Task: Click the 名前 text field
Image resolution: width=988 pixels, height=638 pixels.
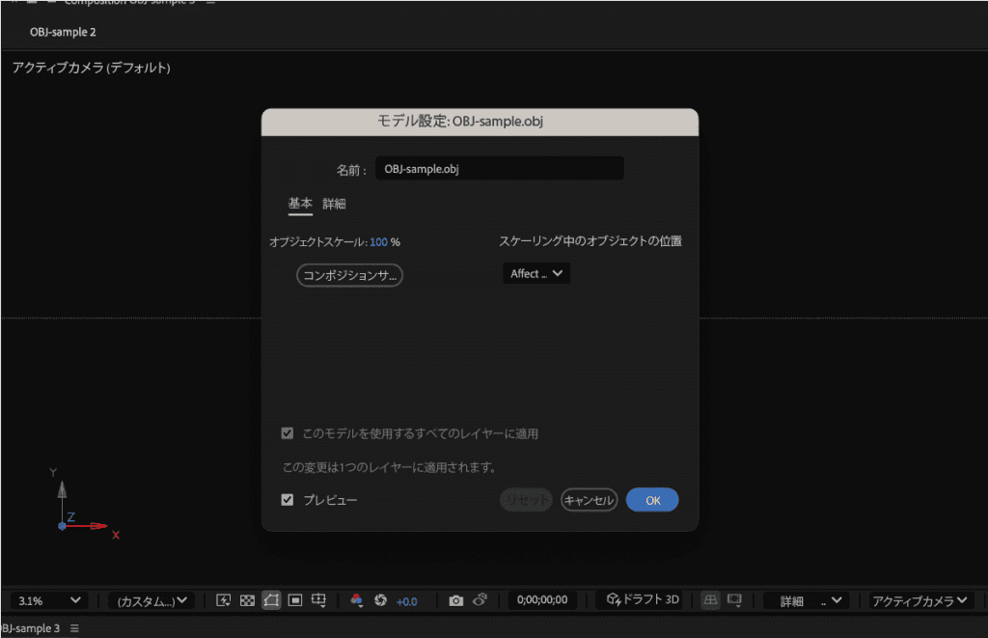Action: [x=499, y=169]
